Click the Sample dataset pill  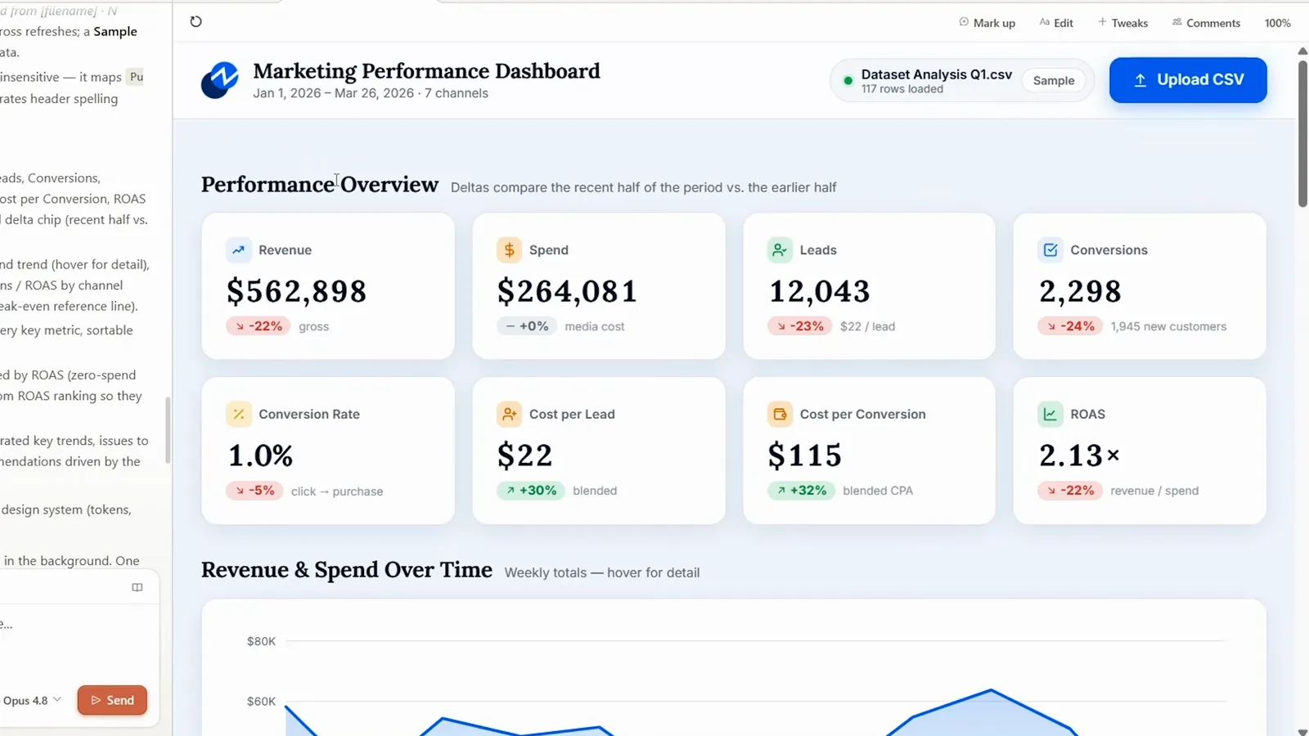coord(1054,80)
